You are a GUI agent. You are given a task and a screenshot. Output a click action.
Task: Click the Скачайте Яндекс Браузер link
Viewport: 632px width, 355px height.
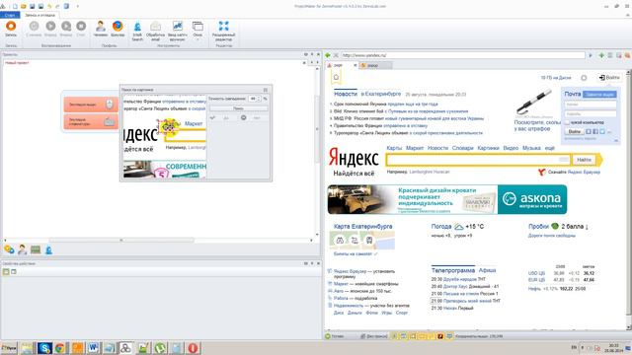tap(574, 172)
